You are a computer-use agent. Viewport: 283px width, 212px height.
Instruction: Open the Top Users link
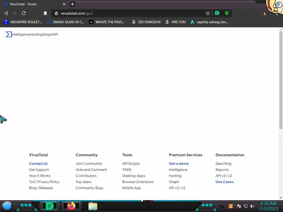point(83,182)
